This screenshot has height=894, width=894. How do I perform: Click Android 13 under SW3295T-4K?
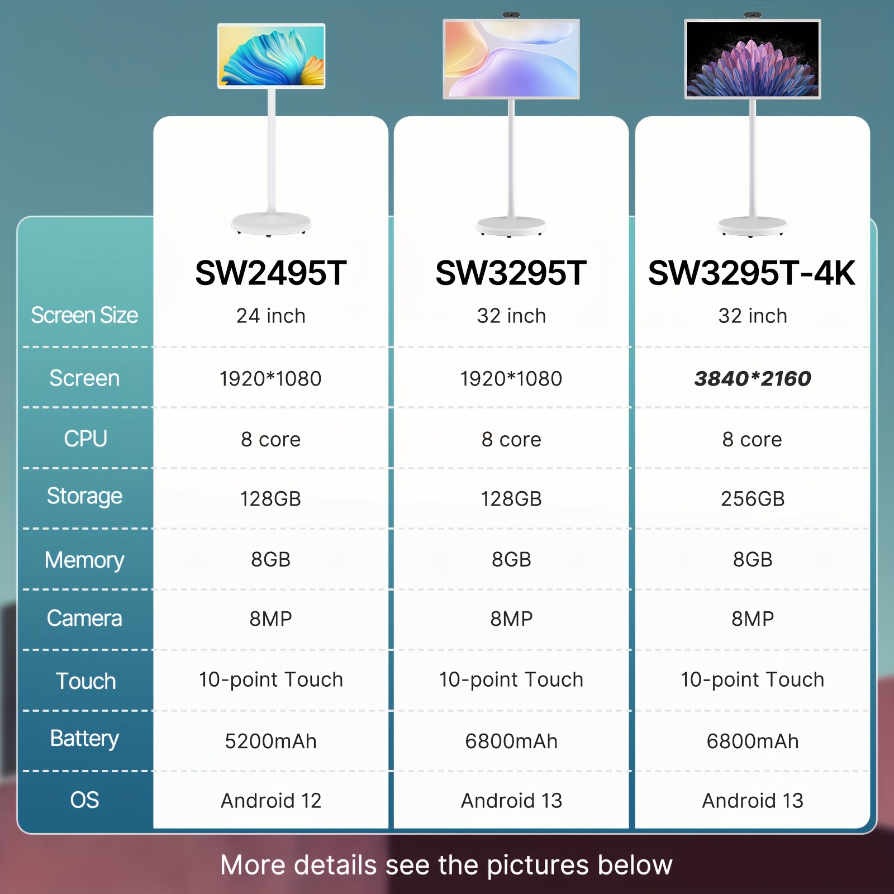point(753,801)
